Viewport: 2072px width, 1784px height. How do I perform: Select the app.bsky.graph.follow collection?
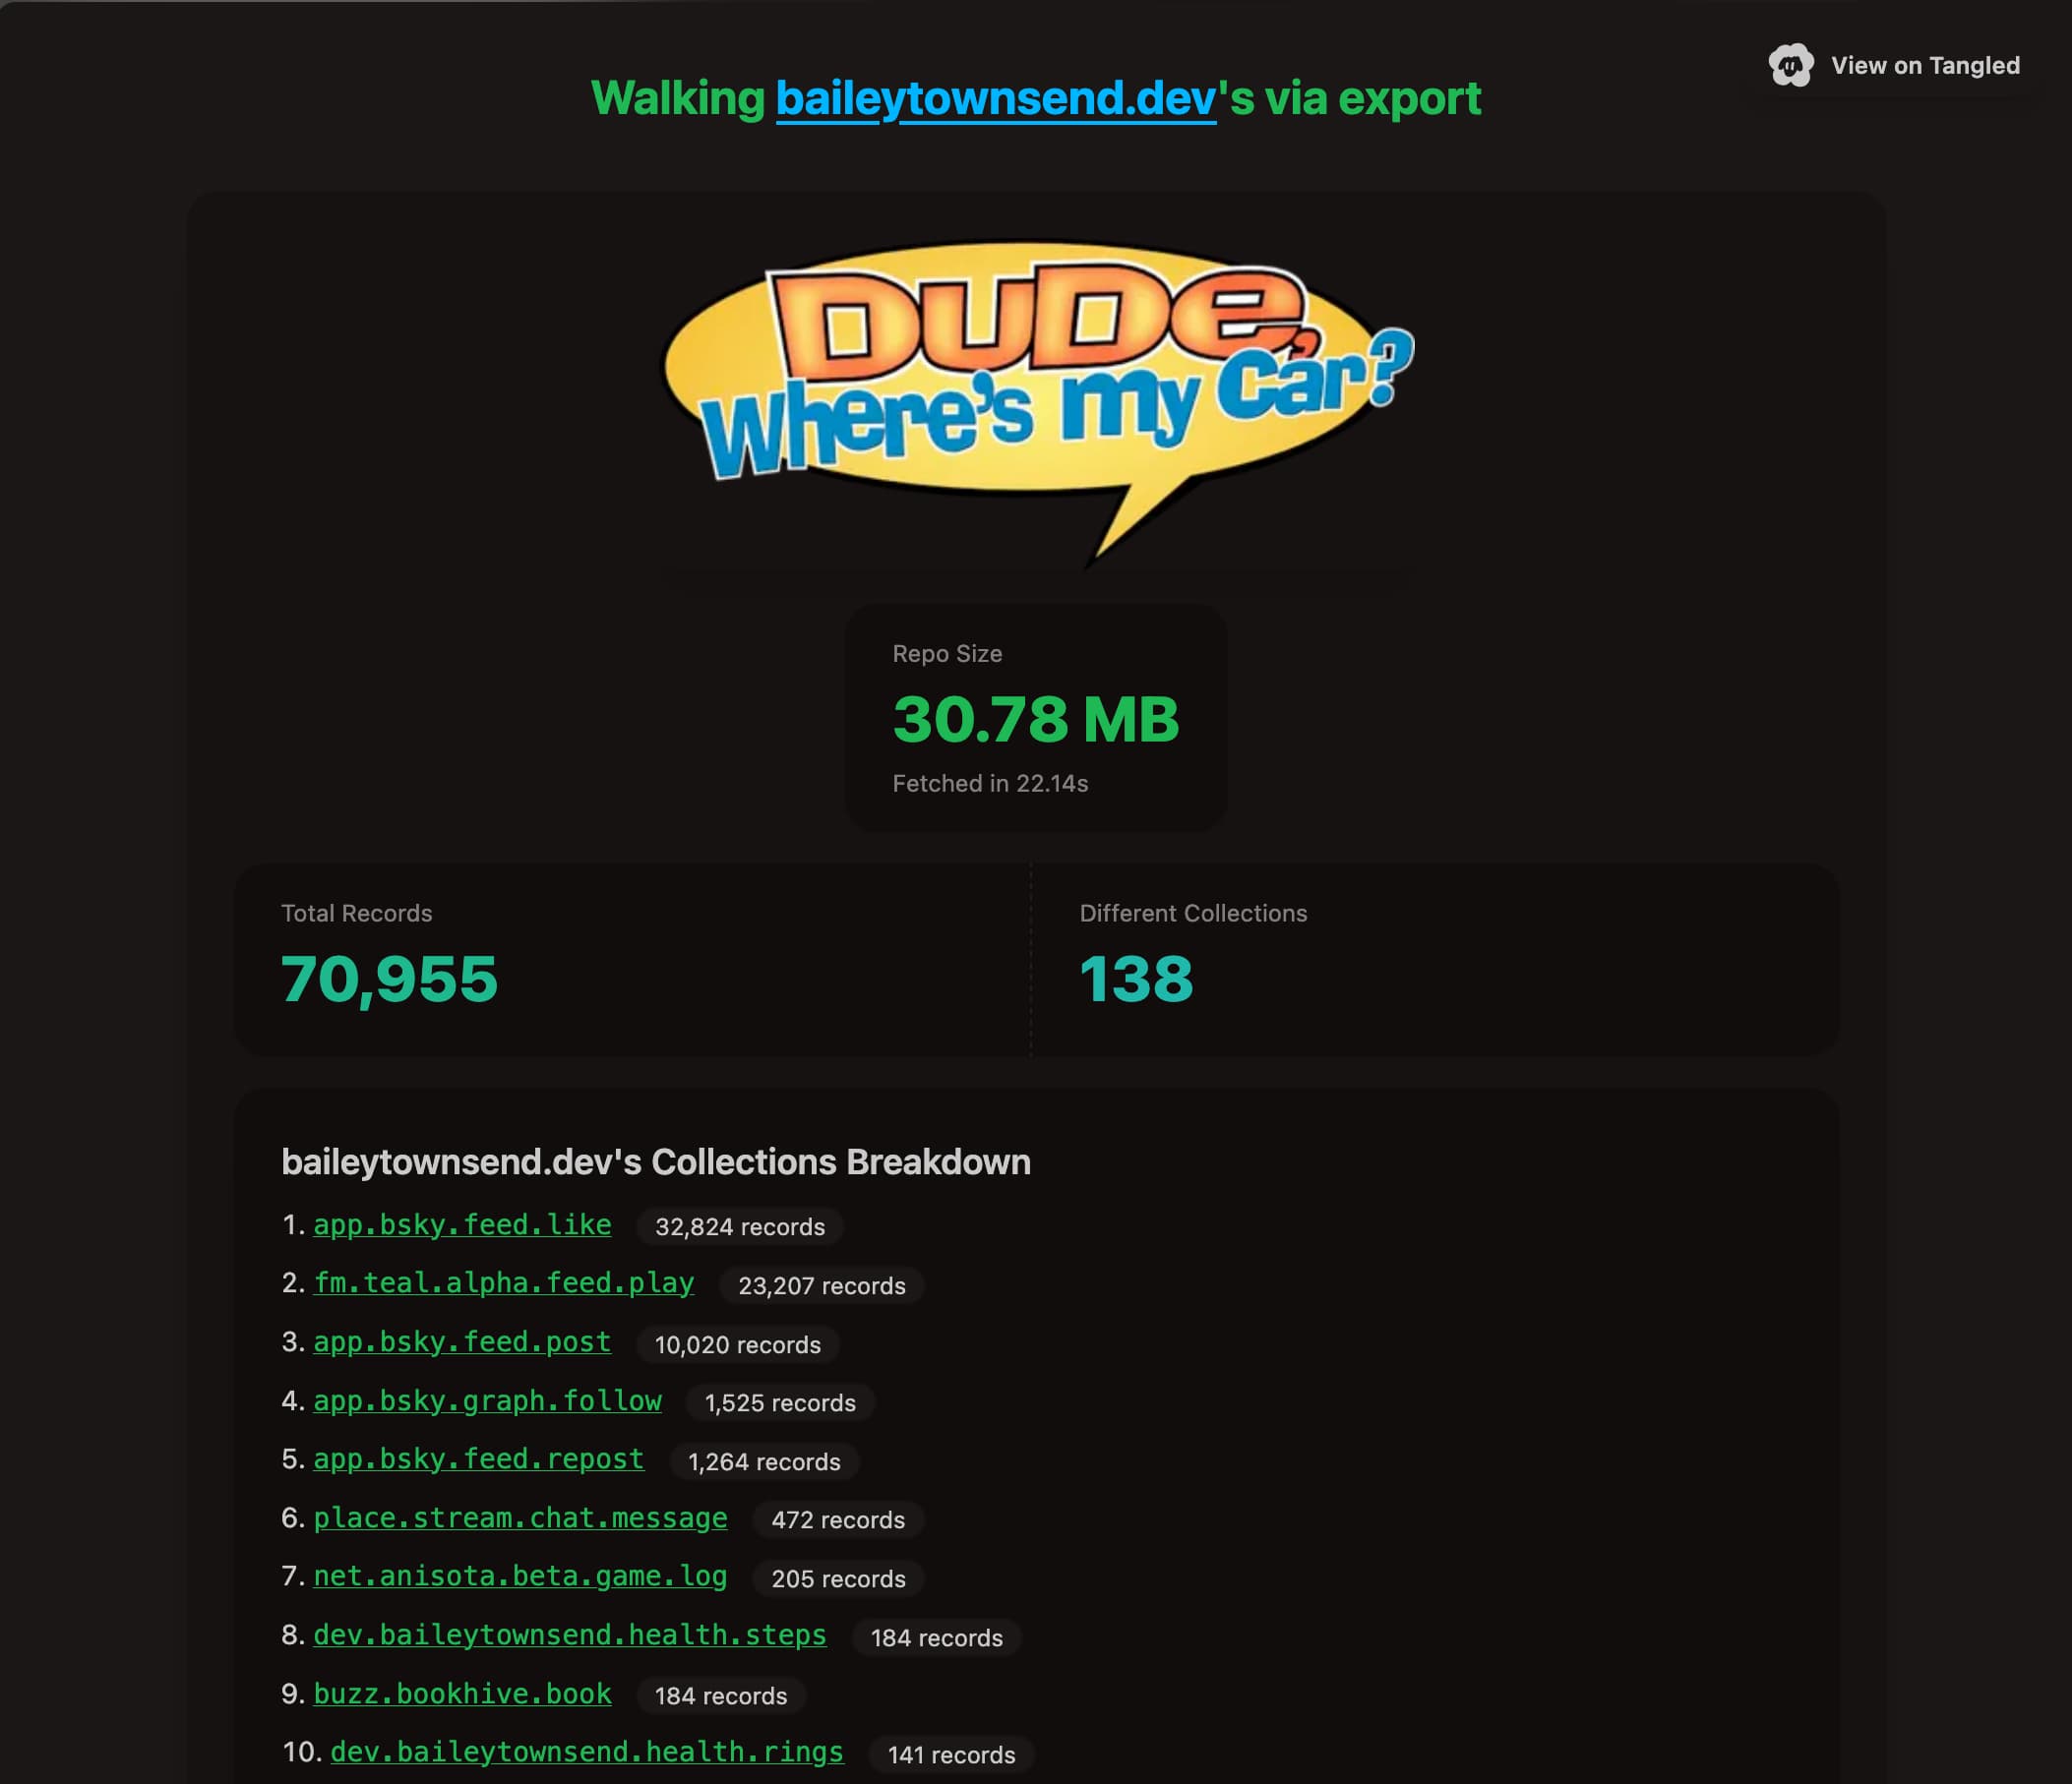pyautogui.click(x=487, y=1401)
